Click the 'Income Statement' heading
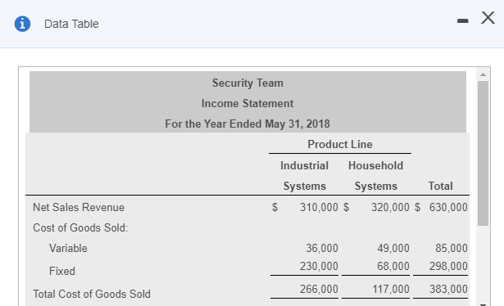Viewport: 504px width, 306px height. [x=247, y=104]
